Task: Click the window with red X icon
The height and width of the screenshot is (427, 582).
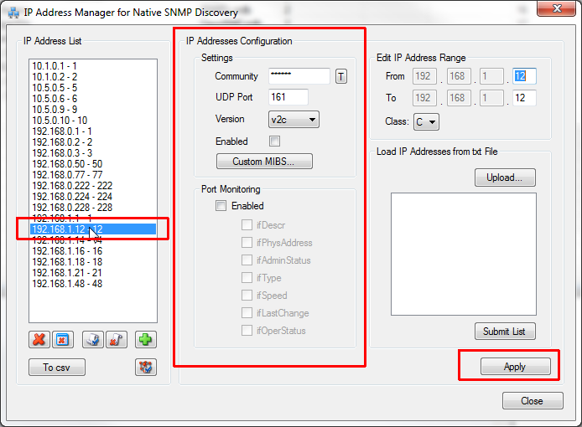Action: tap(61, 339)
